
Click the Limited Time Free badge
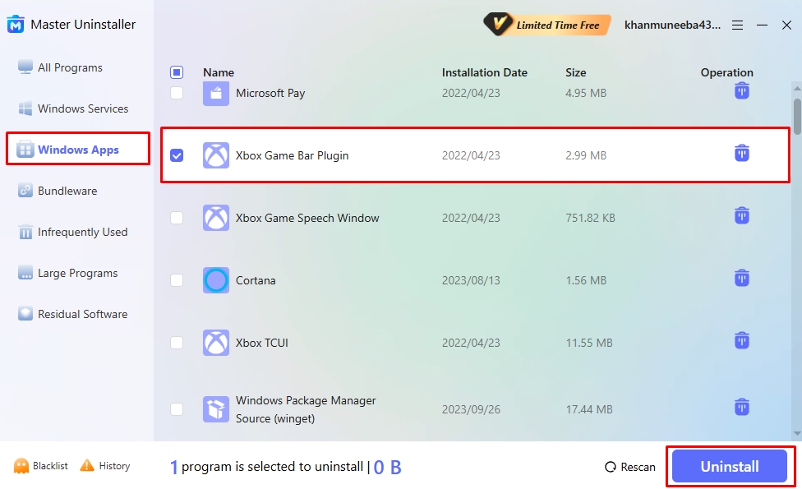(547, 25)
